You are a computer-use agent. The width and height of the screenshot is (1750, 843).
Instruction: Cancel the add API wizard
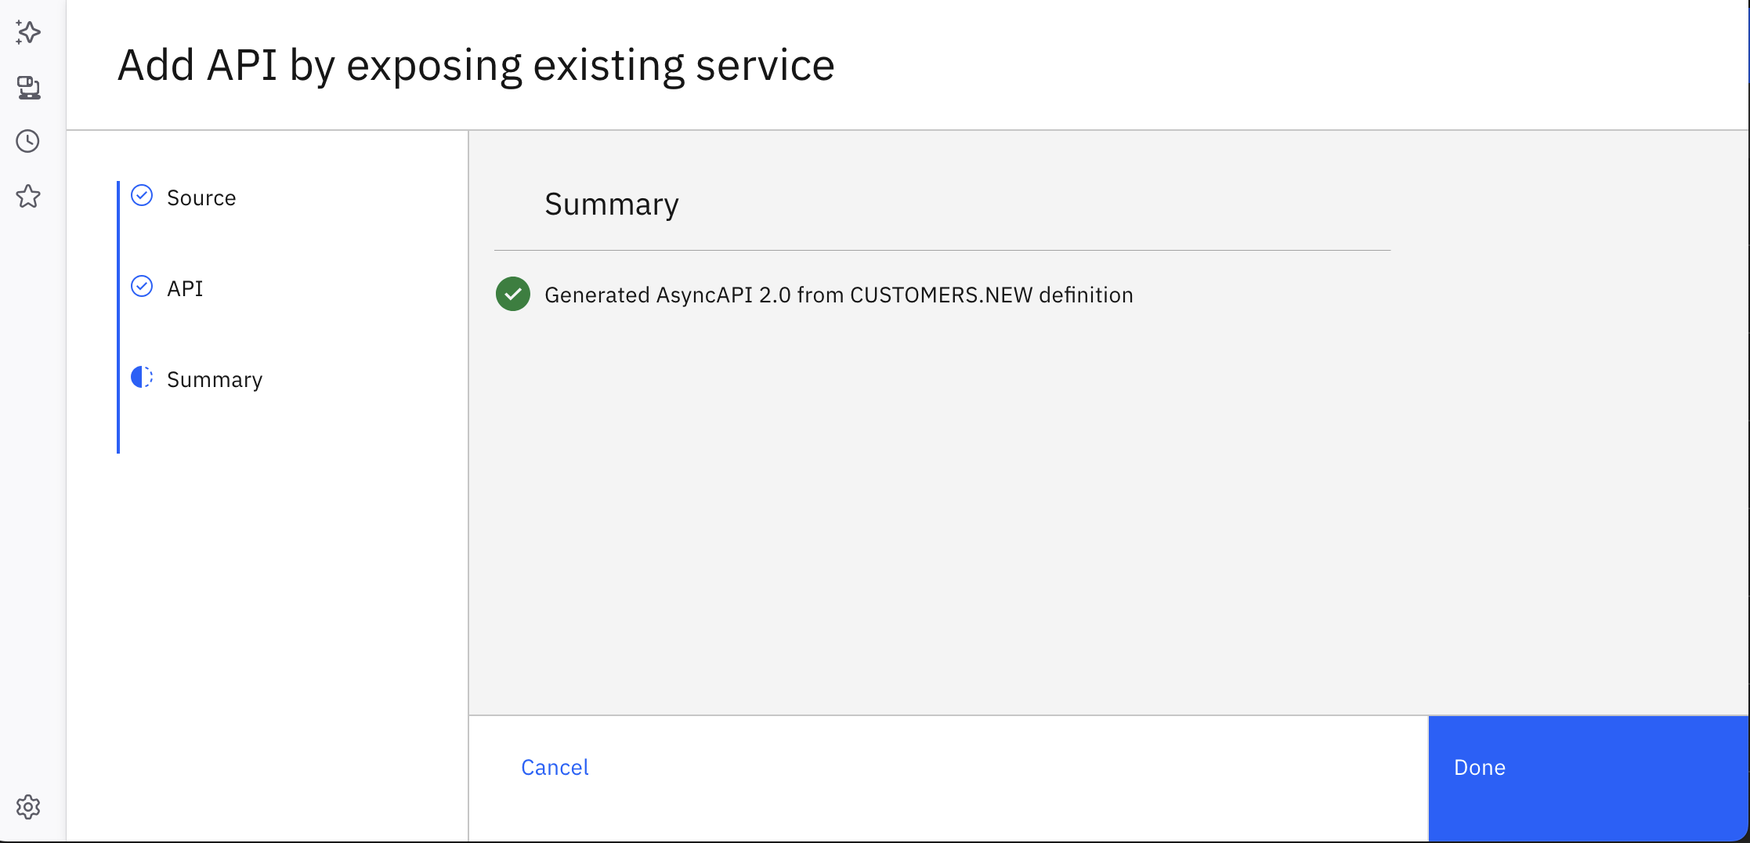pos(555,767)
